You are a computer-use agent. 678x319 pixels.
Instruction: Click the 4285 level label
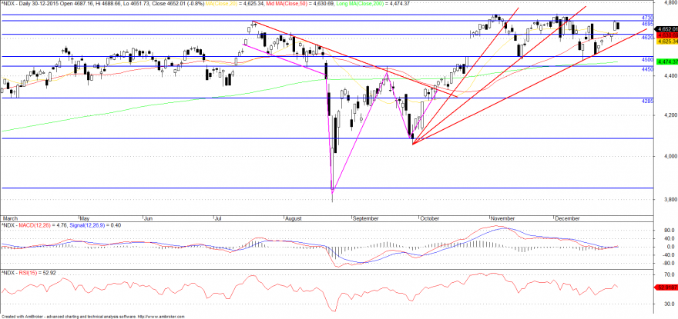pos(647,101)
